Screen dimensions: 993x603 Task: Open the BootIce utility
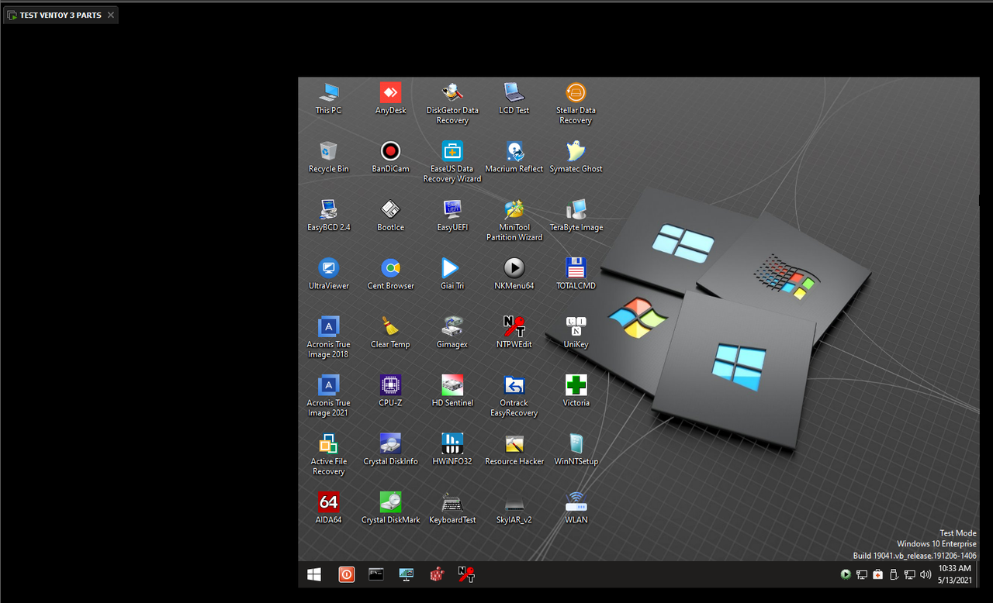[390, 215]
